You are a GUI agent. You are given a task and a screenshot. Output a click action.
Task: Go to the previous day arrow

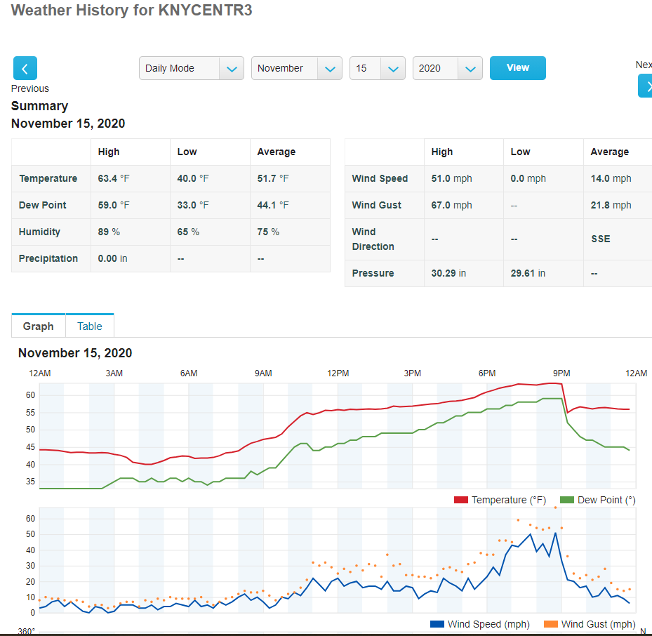25,68
